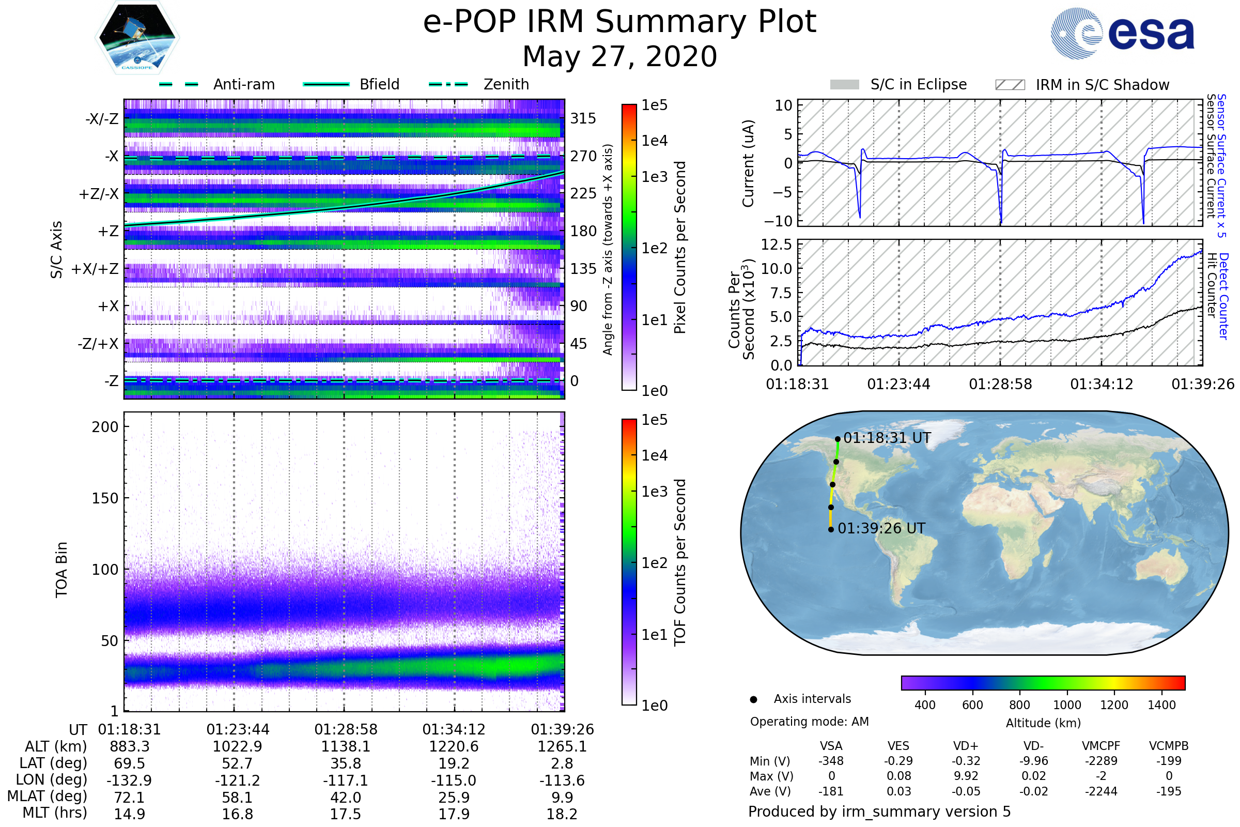Click the IRM in S/C Shadow hatch swatch

pos(1010,85)
